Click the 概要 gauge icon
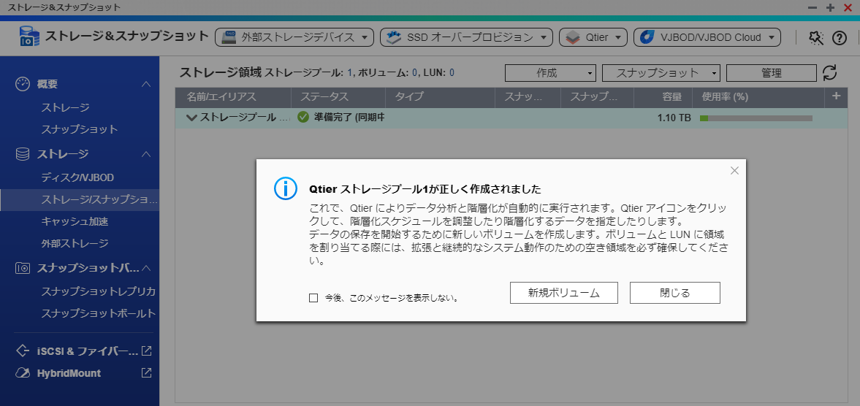Image resolution: width=860 pixels, height=406 pixels. [x=23, y=84]
